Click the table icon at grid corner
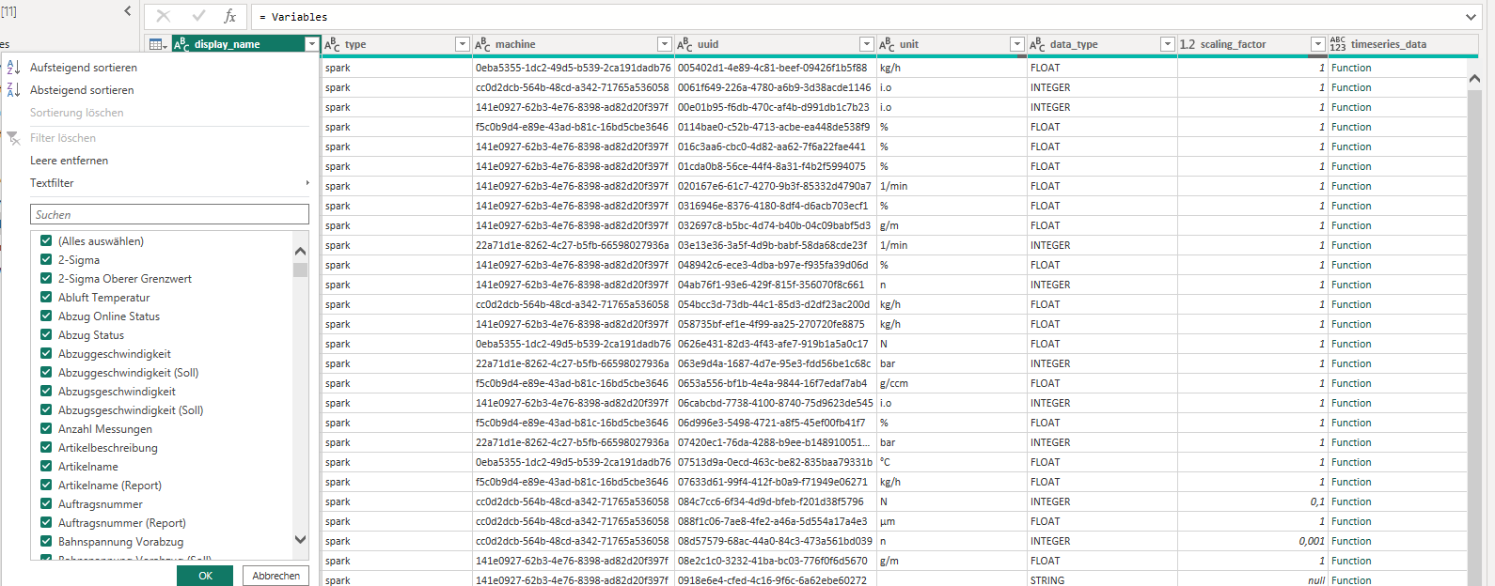Screen dimensions: 1495x586 tap(158, 44)
